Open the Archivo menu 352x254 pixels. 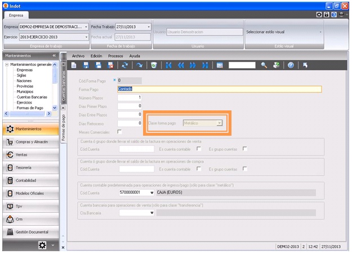point(78,56)
